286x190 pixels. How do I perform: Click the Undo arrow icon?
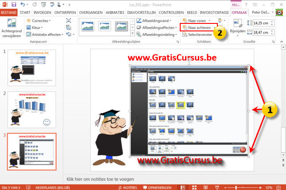23,4
